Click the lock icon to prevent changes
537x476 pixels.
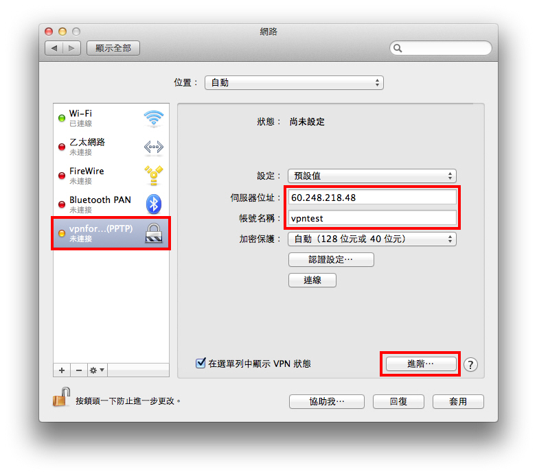point(62,397)
